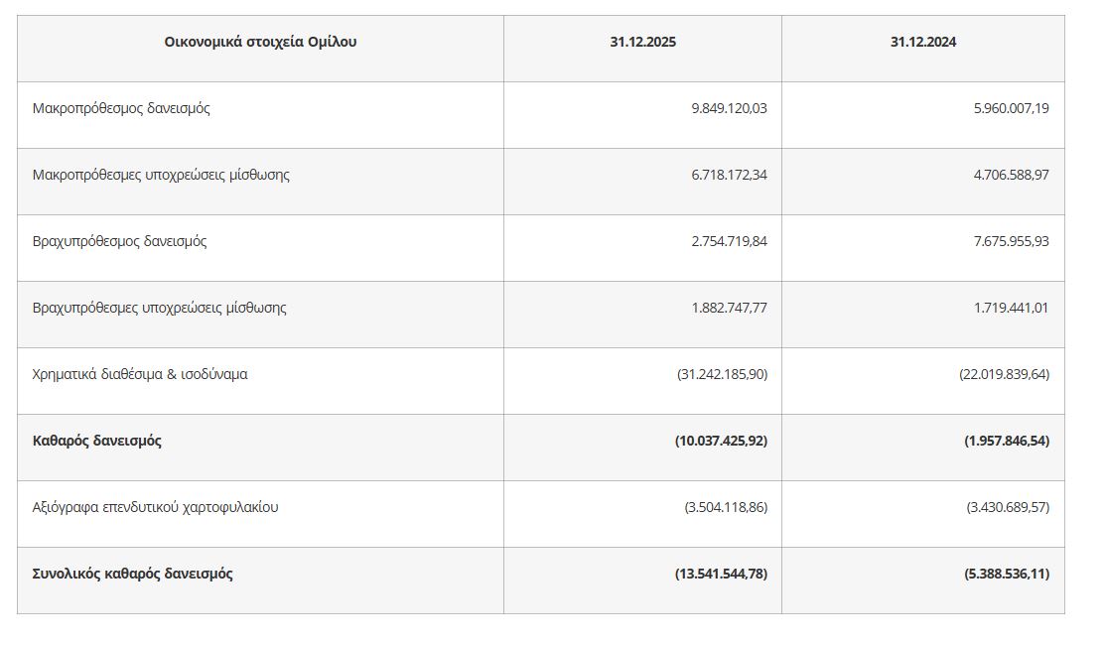This screenshot has width=1104, height=645.
Task: Click the 1.882.747,77 cell
Action: [x=730, y=308]
